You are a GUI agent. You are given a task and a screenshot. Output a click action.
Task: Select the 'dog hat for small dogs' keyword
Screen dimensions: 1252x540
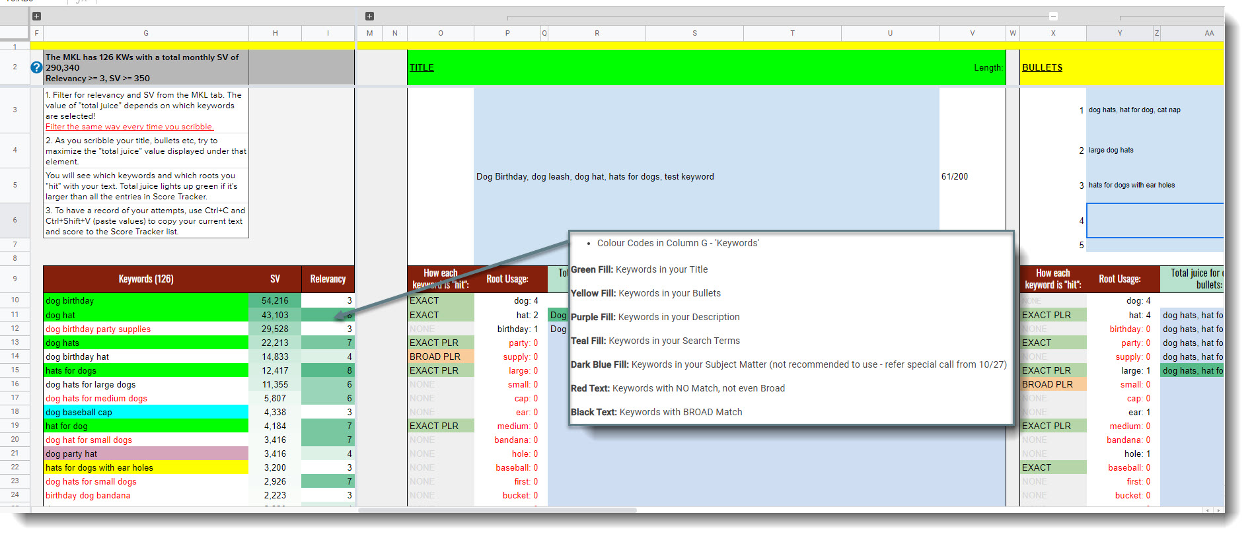pyautogui.click(x=146, y=440)
